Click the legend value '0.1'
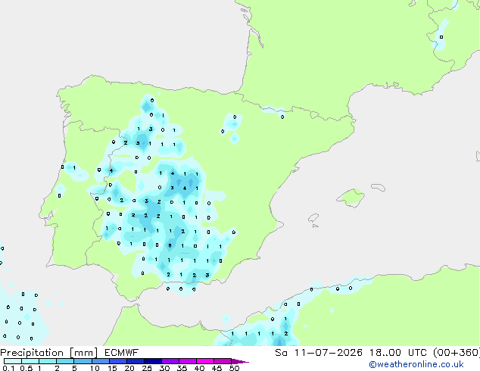Viewport: 480px width, 371px height. (x=8, y=368)
